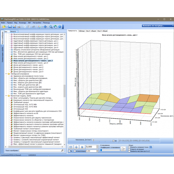Click the blue help question mark icon
Viewport: 174px width, 174px height.
[60, 27]
